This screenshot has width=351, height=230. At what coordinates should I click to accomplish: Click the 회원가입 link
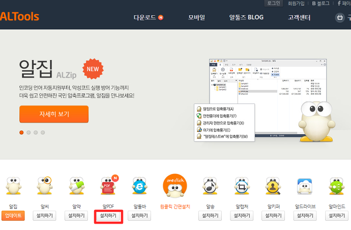[296, 4]
